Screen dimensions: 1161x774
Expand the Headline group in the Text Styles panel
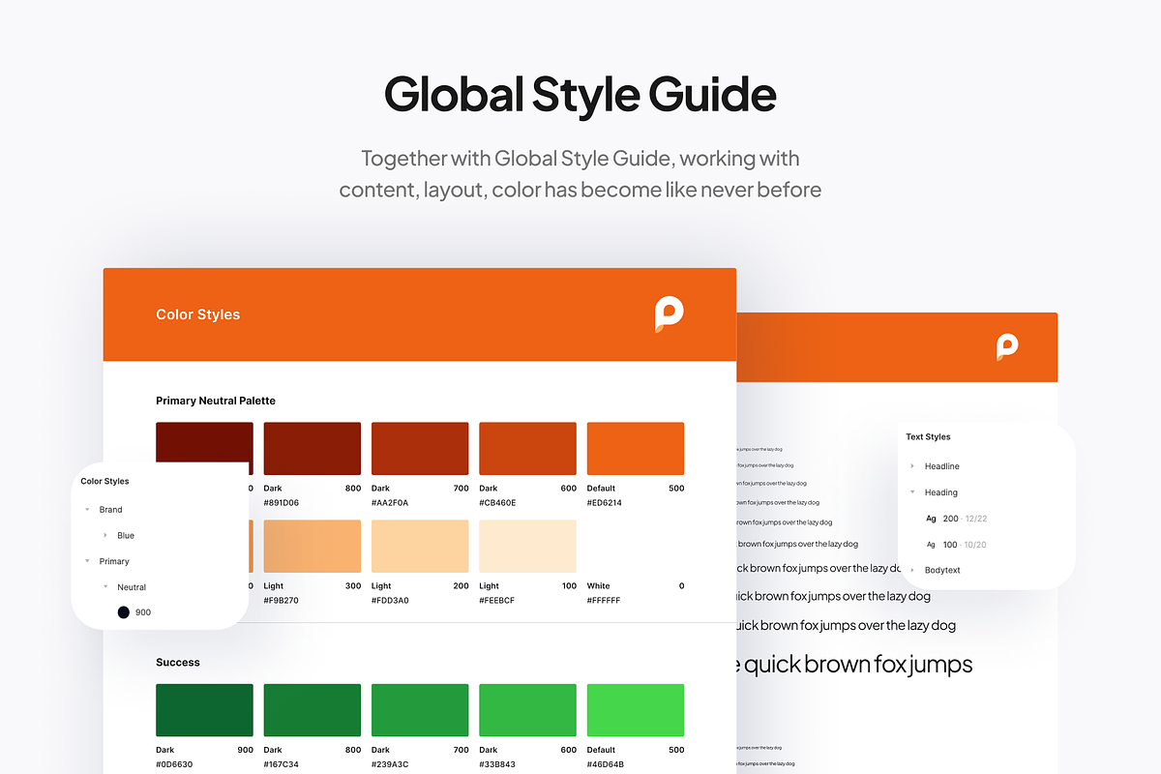coord(912,466)
